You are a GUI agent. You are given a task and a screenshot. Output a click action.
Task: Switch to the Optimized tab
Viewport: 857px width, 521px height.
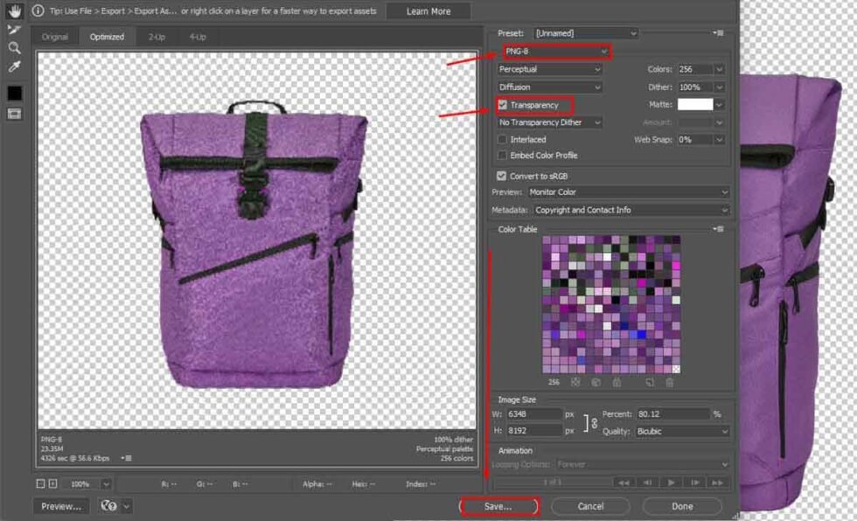point(107,37)
